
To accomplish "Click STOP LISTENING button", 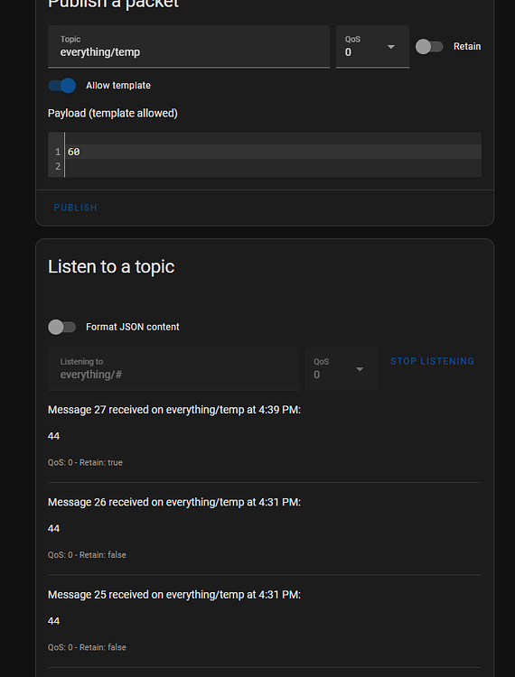I will tap(432, 361).
